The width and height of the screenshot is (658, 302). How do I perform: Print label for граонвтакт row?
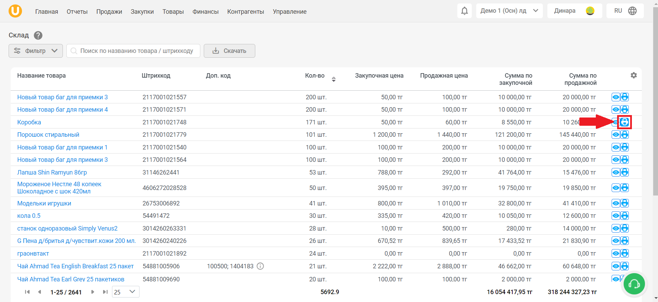click(624, 254)
